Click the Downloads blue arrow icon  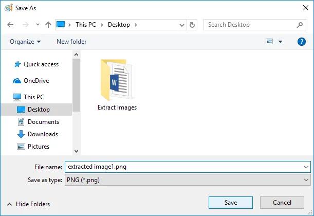[21, 134]
